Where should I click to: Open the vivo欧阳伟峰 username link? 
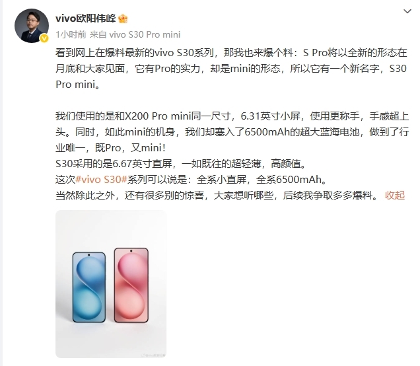85,18
